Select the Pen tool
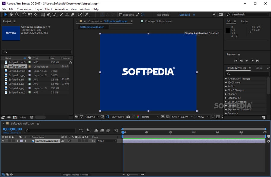Image resolution: width=271 pixels, height=177 pixels. pyautogui.click(x=48, y=14)
